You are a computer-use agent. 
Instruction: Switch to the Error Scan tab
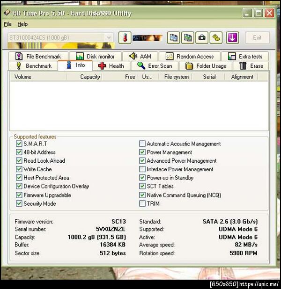(155, 66)
